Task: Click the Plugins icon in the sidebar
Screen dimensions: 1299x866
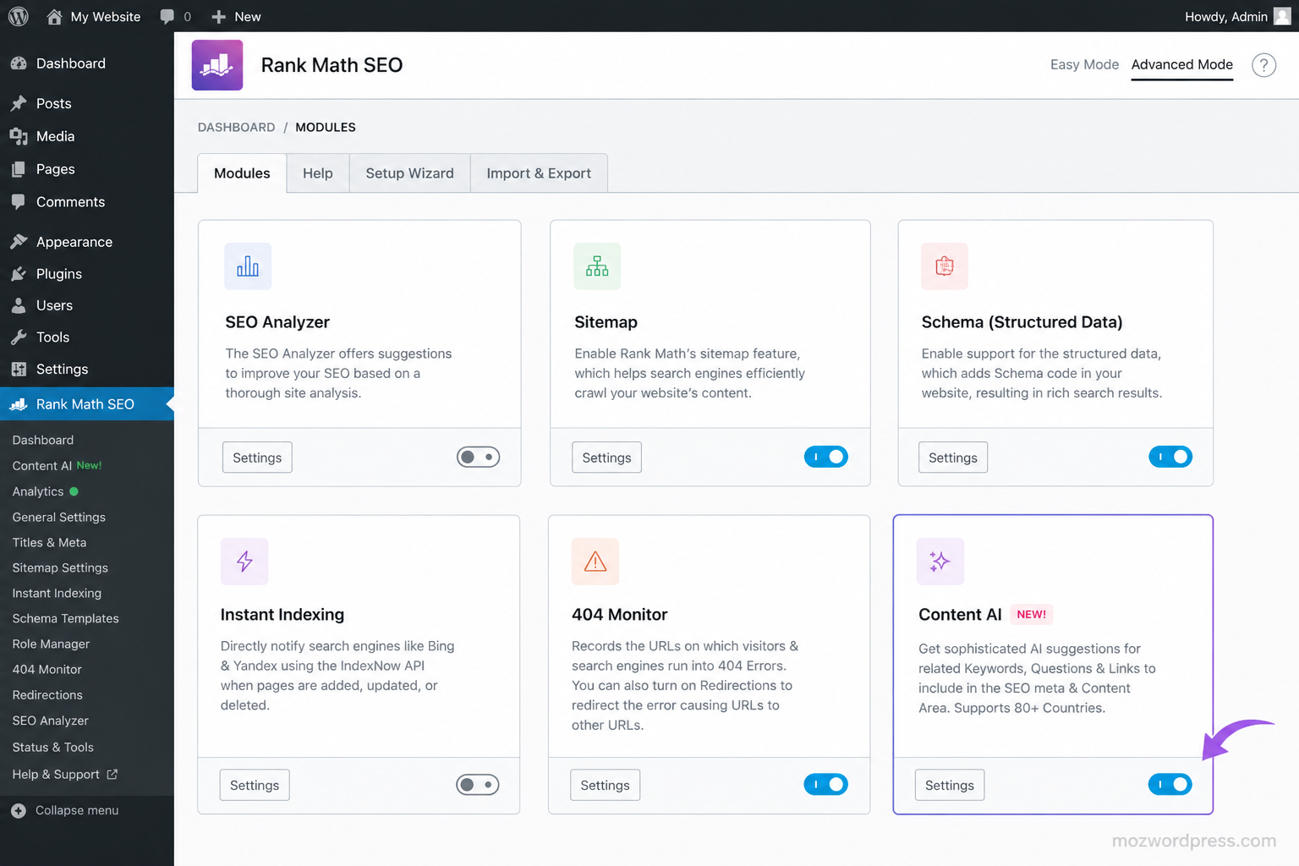Action: pos(19,274)
